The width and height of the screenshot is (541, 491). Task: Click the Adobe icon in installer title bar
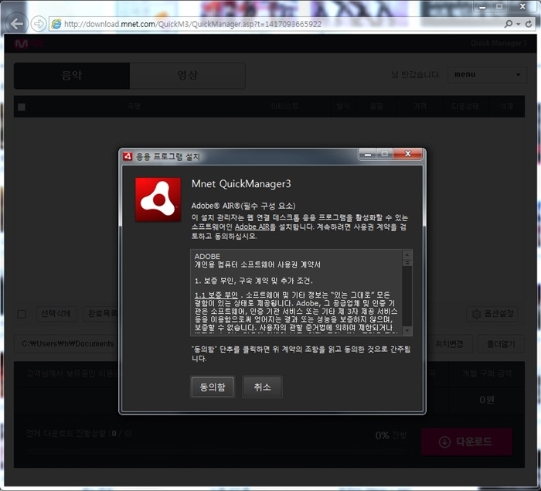[128, 156]
